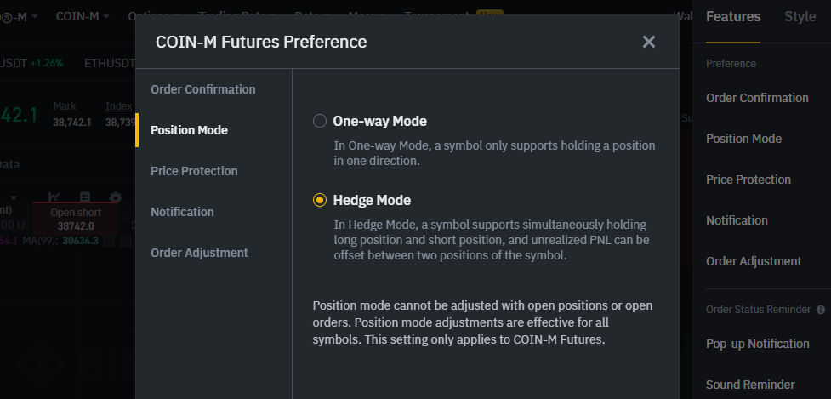Click the underlined Index price label
Image resolution: width=831 pixels, height=399 pixels.
[x=118, y=106]
